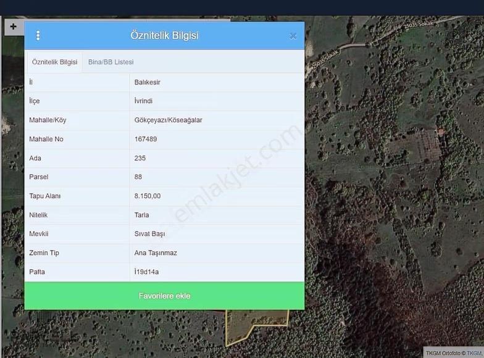Select the İvrindi district value
The image size is (484, 358).
click(x=143, y=101)
